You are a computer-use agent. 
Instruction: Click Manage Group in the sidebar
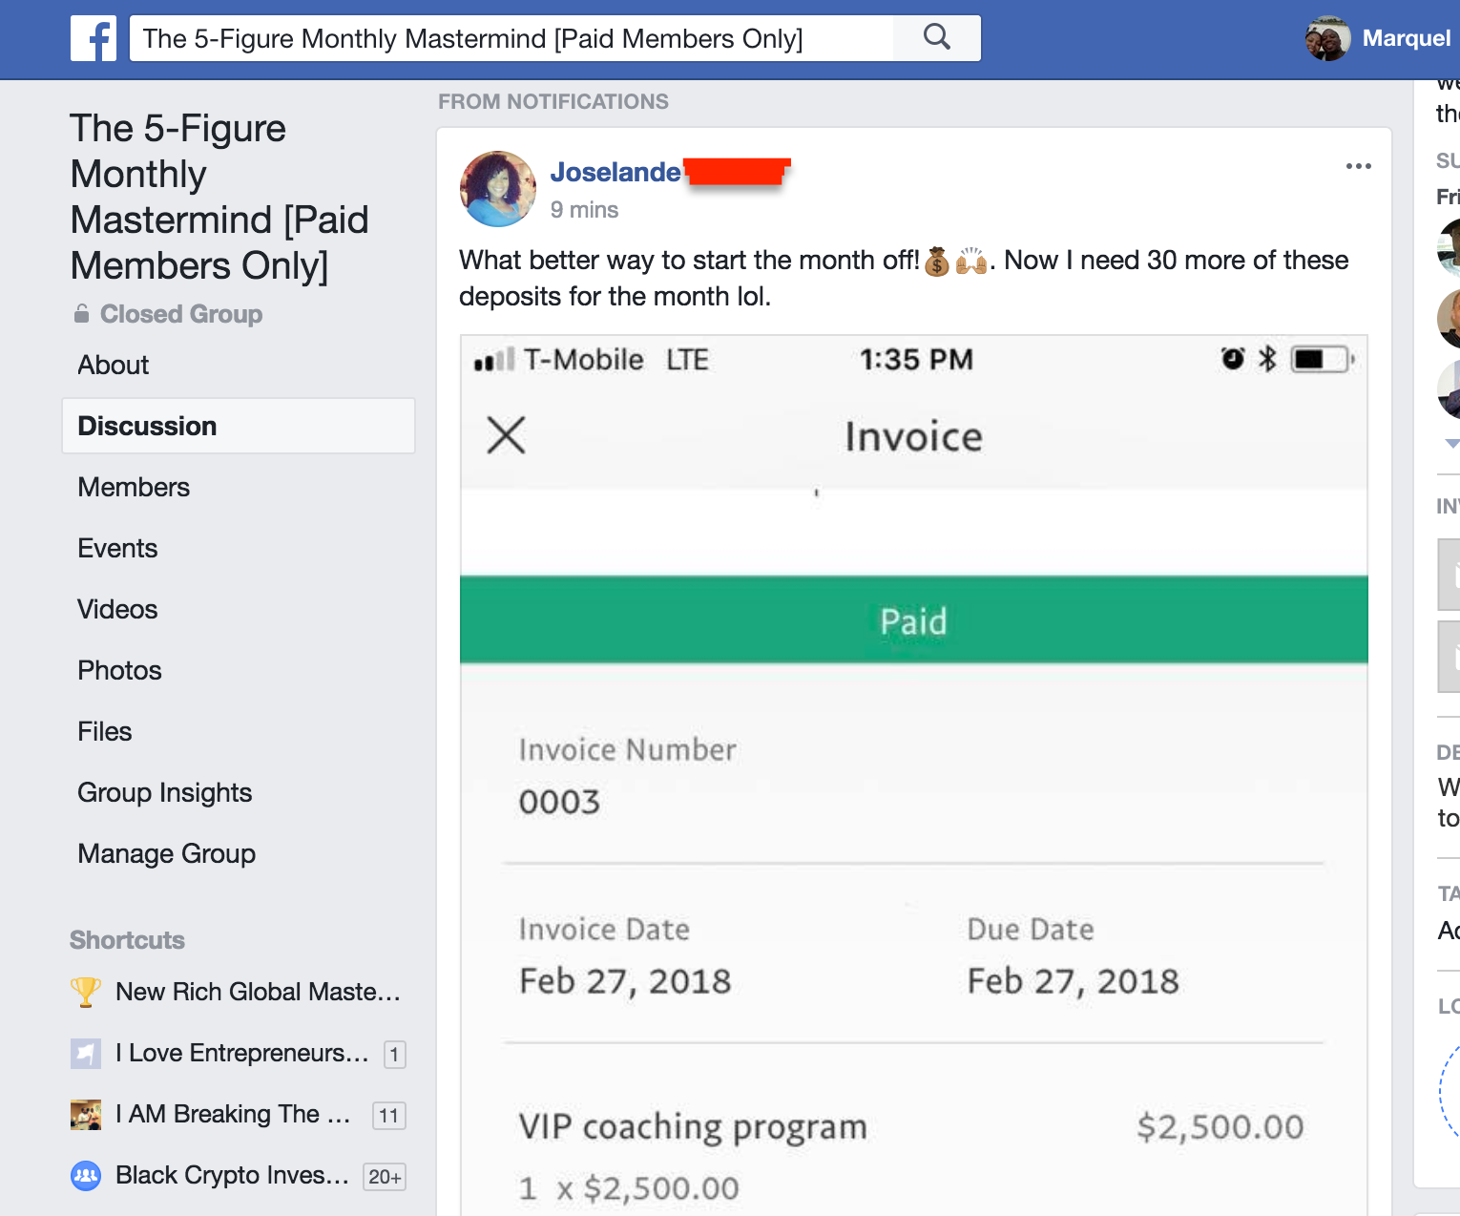[x=166, y=853]
